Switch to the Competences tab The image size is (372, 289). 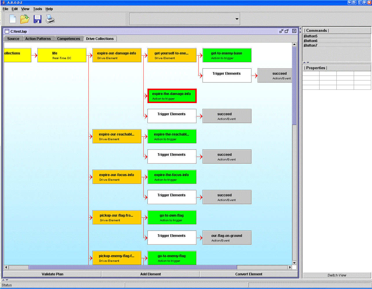click(68, 39)
